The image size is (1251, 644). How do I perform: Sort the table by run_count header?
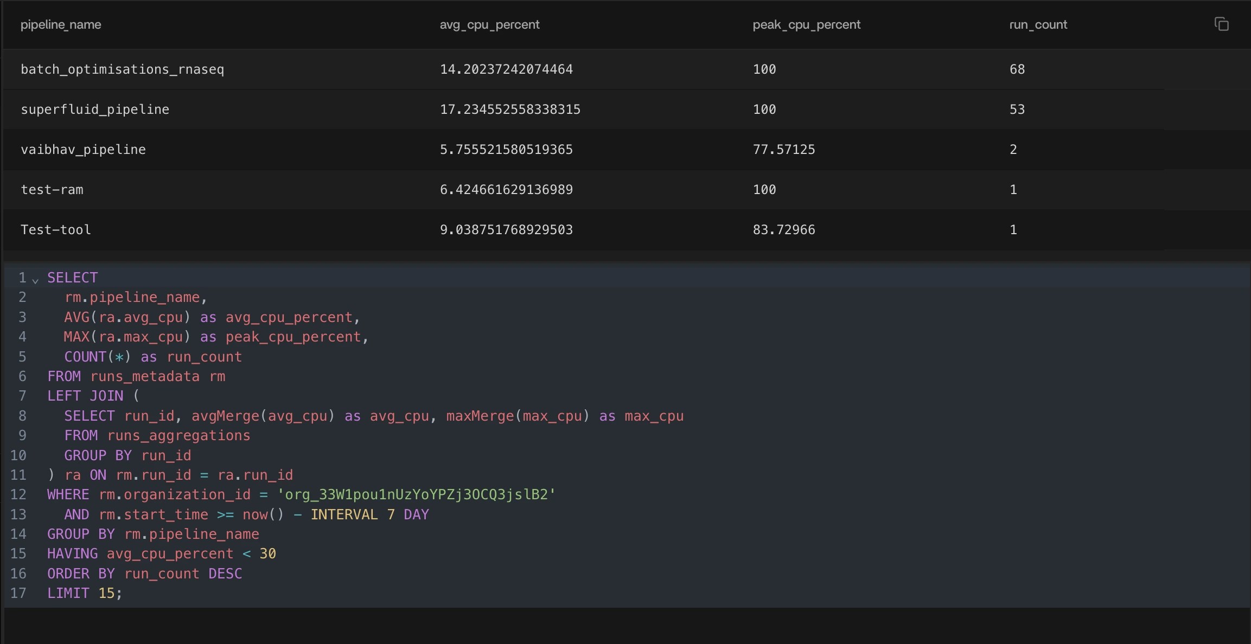(x=1037, y=24)
